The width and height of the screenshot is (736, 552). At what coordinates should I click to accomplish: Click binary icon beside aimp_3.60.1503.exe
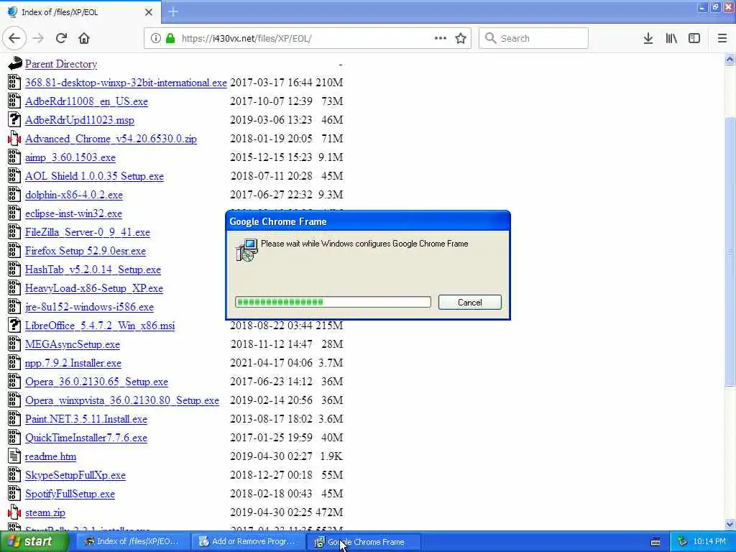tap(14, 157)
